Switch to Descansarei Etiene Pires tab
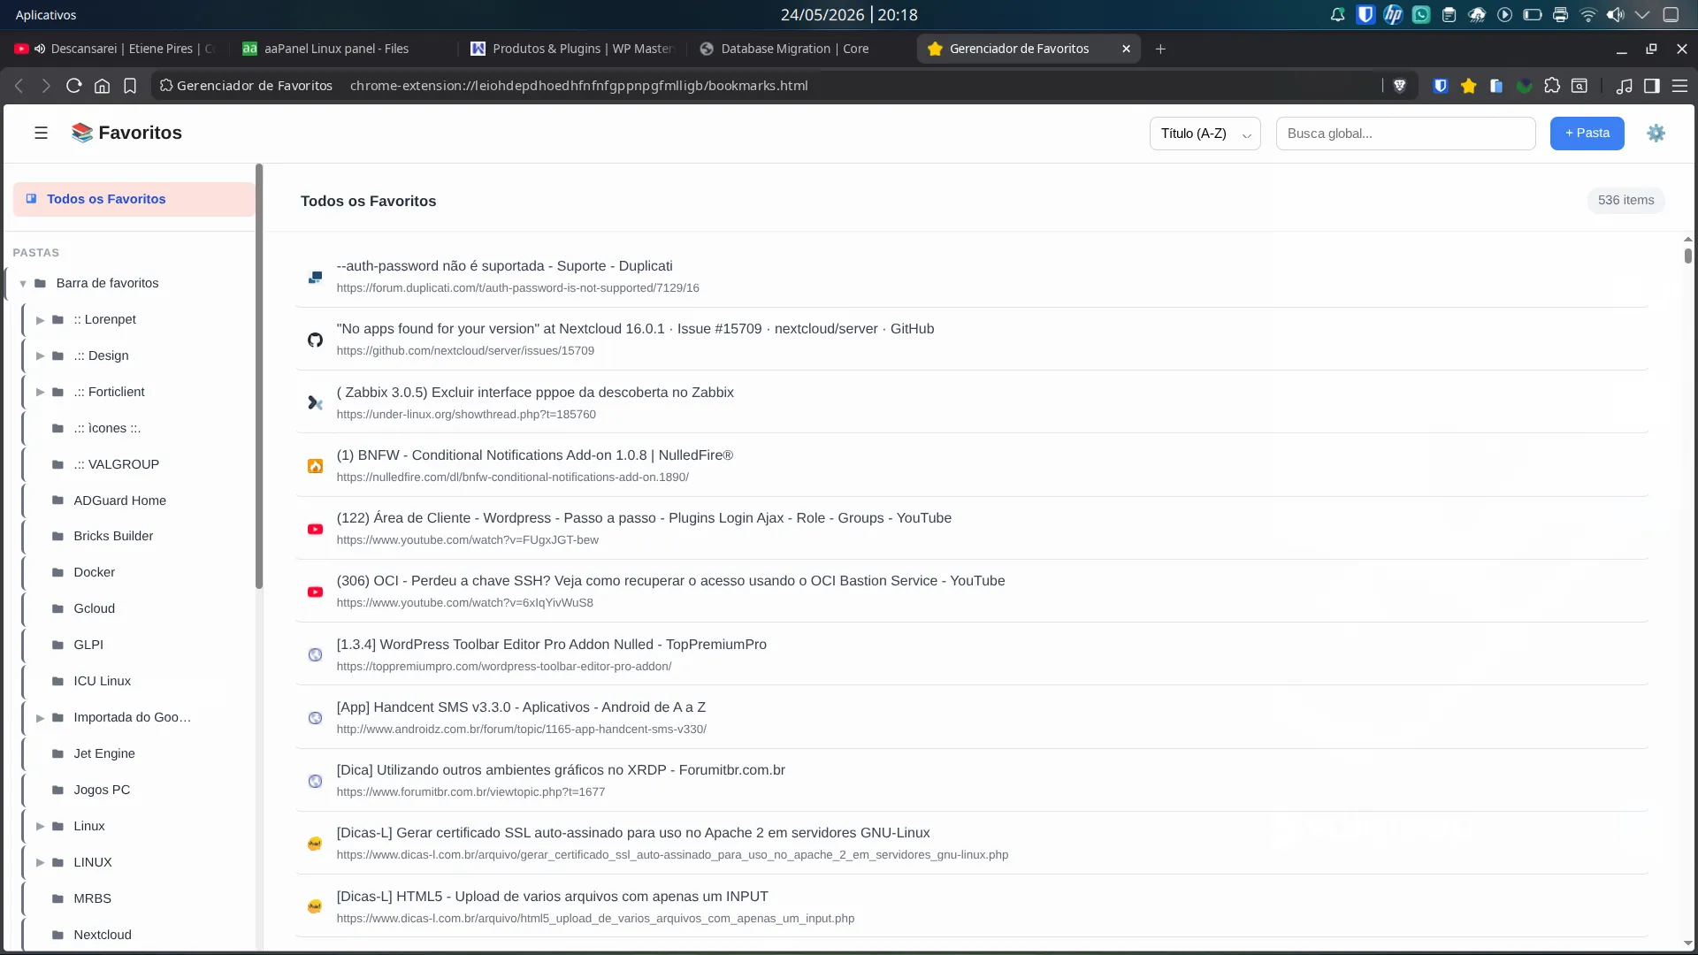 115,49
